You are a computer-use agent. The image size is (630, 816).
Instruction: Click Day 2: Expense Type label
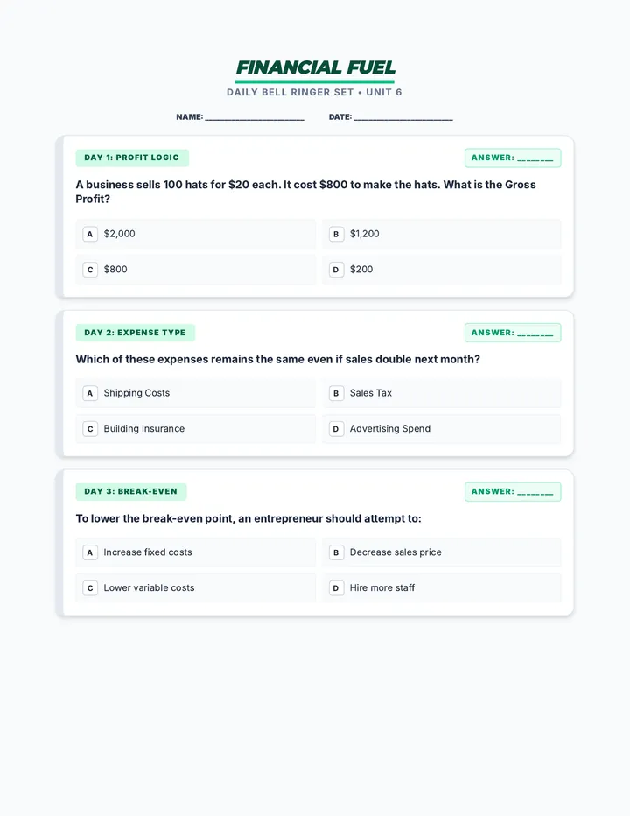[136, 333]
